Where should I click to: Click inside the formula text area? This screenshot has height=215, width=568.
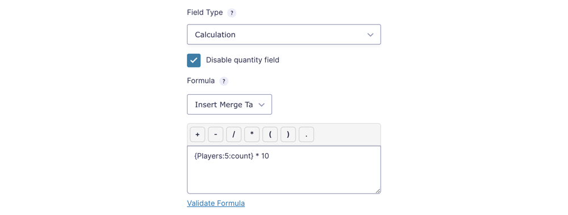pos(283,170)
